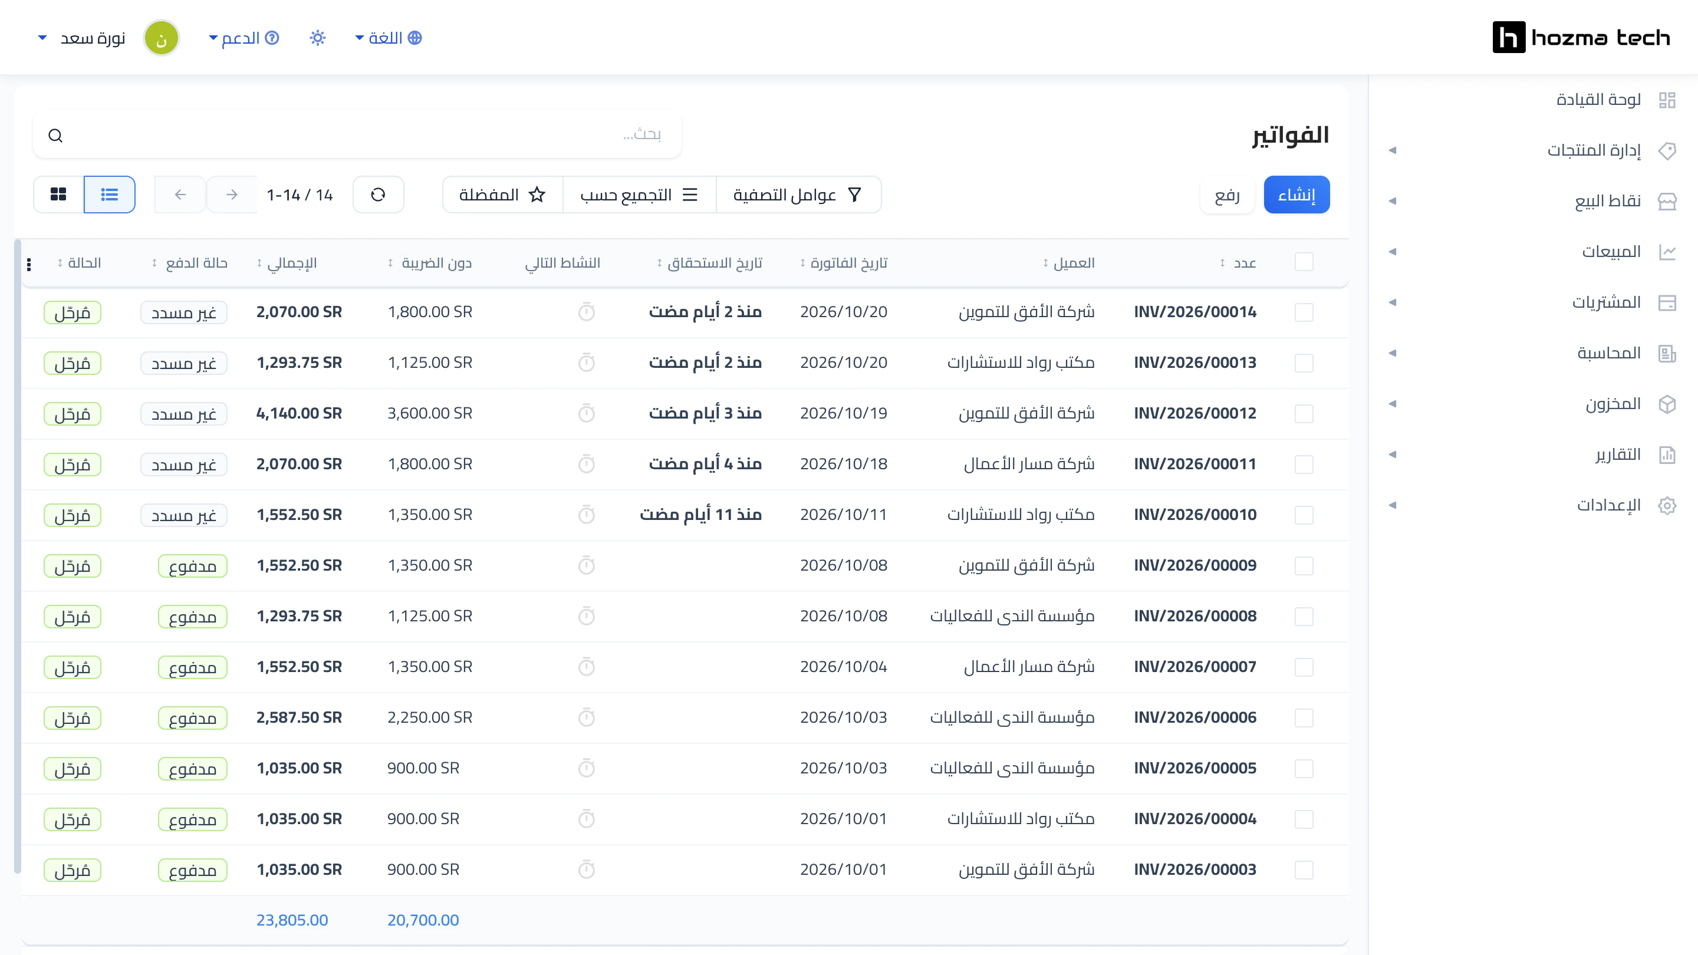Expand المبيعات in the sidebar
Screen dimensions: 1698x955
[x=1533, y=252]
